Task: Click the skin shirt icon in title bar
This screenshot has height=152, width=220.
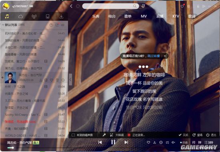Action: pyautogui.click(x=182, y=6)
